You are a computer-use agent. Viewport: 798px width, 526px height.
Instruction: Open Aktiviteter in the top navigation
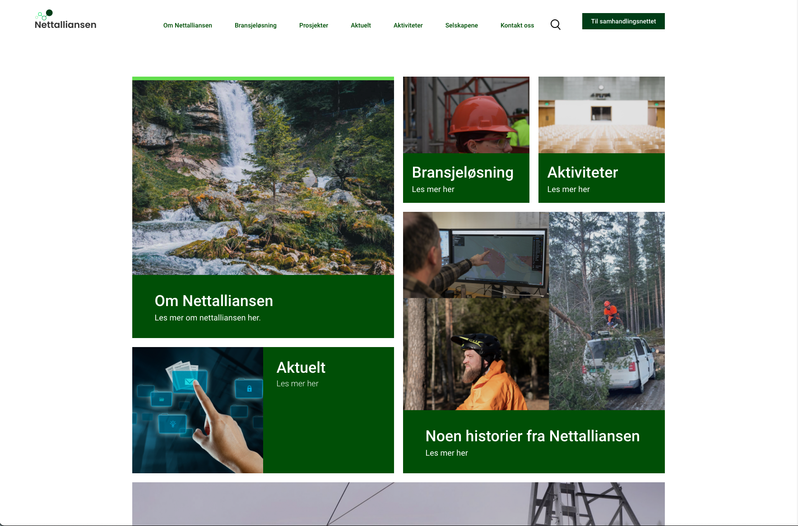(408, 25)
